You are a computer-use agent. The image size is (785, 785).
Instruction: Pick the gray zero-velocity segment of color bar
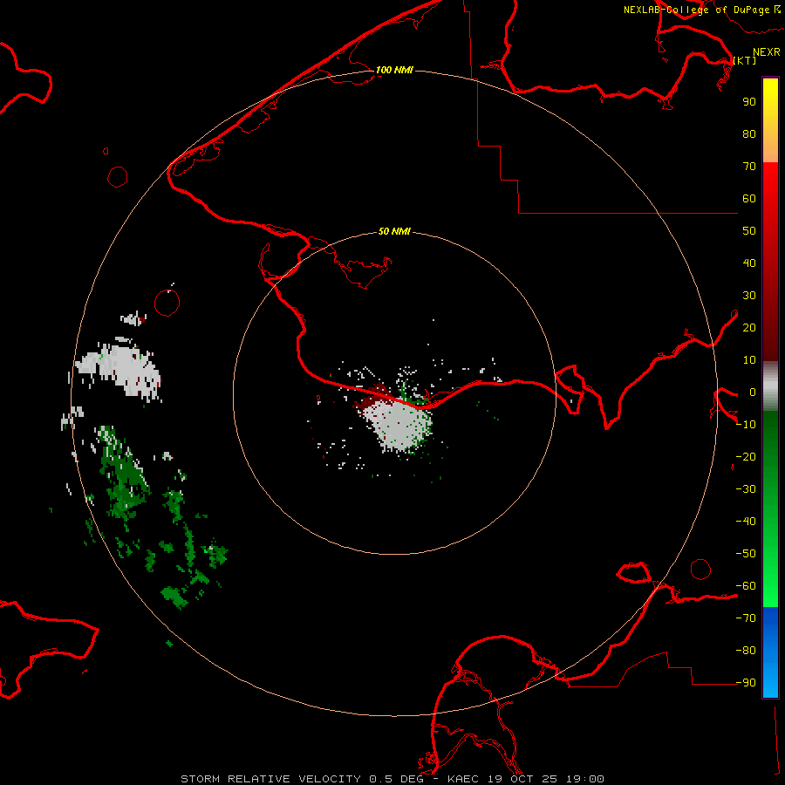770,386
